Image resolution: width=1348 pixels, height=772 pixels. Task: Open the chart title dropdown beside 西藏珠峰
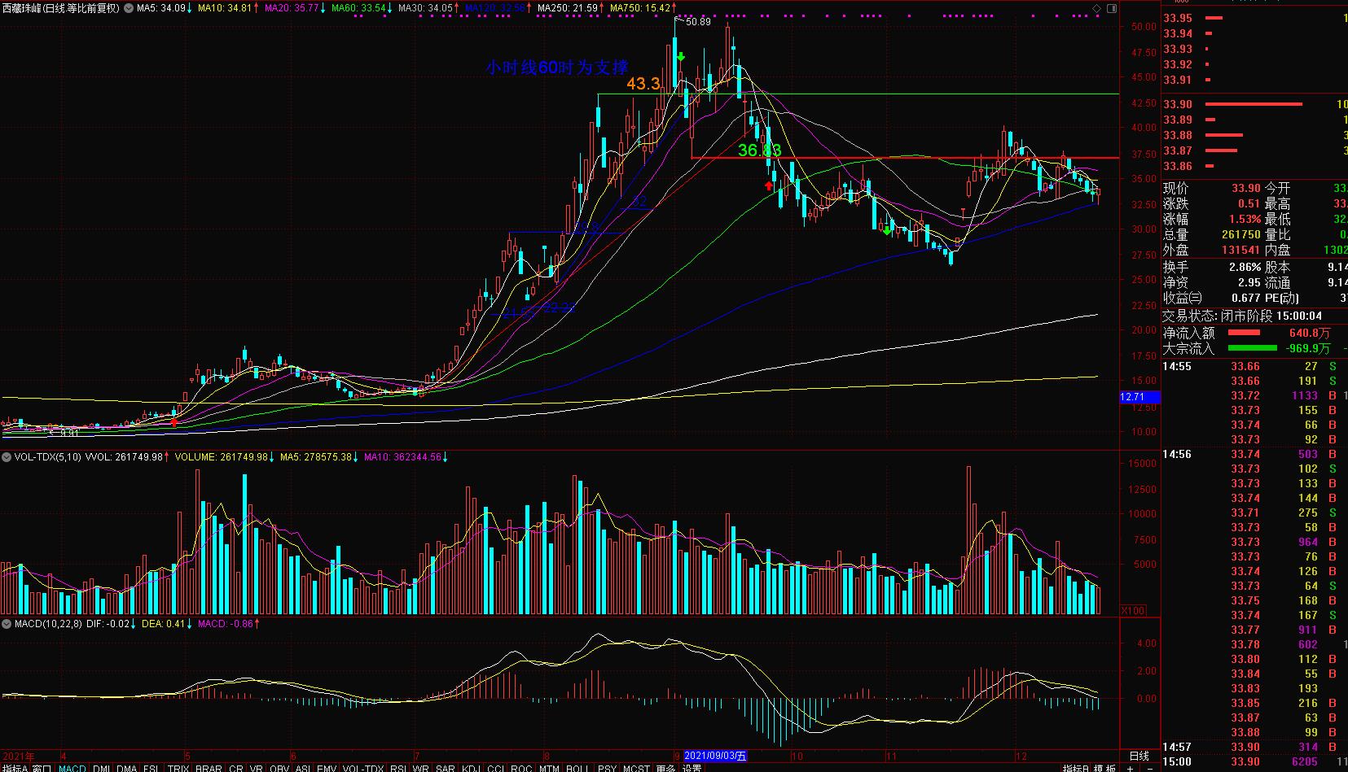point(130,8)
